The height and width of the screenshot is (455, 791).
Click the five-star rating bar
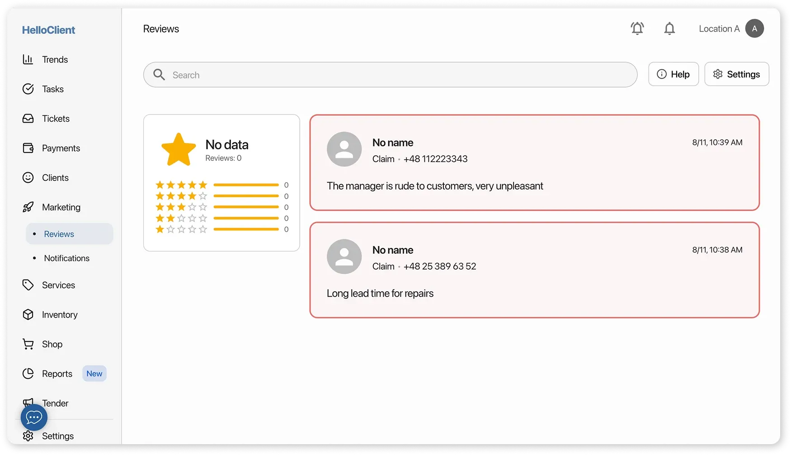pos(246,185)
